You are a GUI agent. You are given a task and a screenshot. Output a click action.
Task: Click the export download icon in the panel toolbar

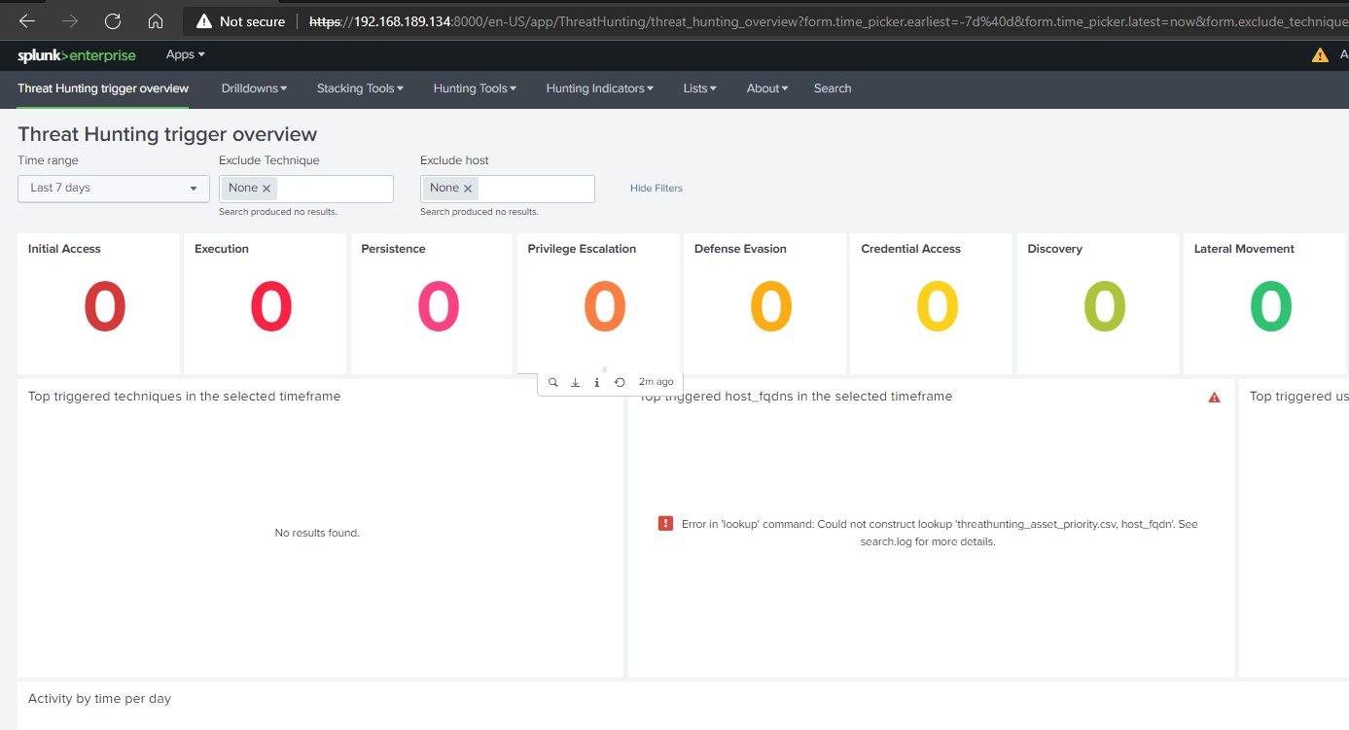pos(575,382)
